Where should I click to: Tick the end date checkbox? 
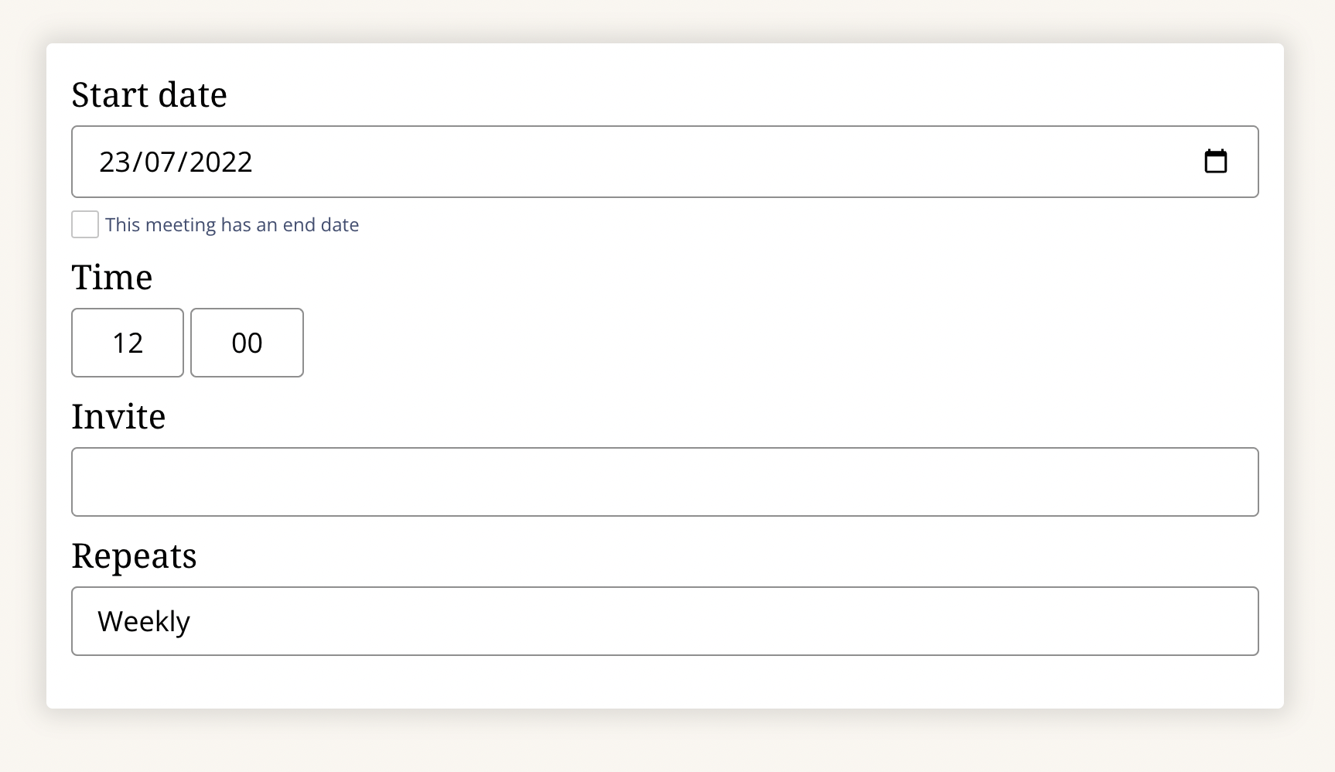[x=85, y=224]
